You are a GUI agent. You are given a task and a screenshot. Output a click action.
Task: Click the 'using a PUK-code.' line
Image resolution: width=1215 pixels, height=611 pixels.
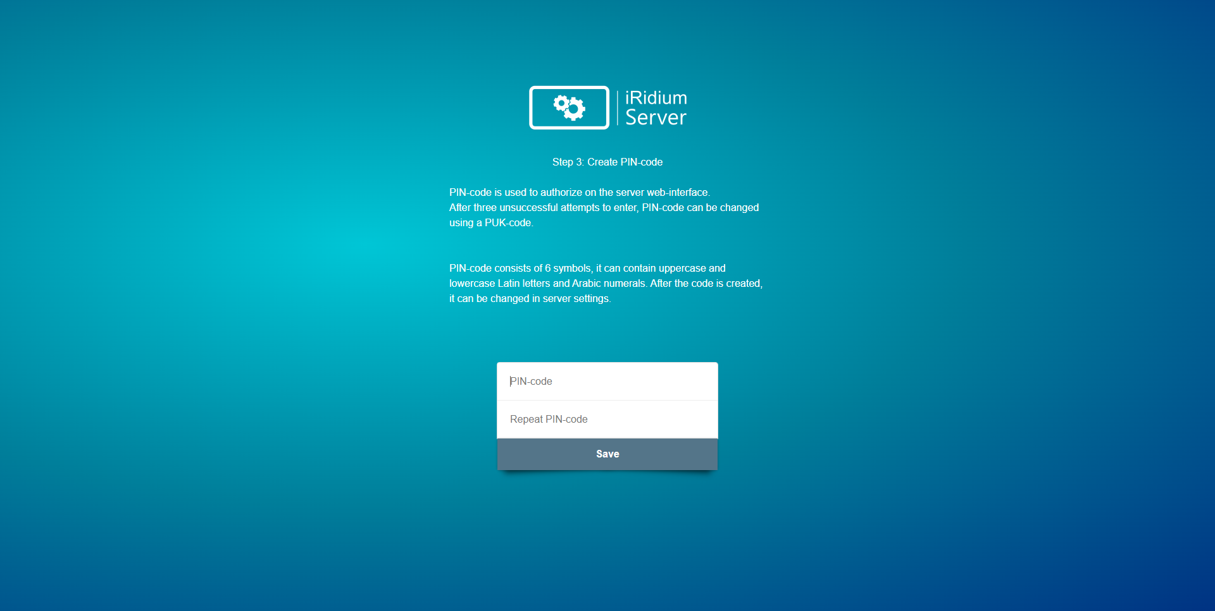point(492,222)
